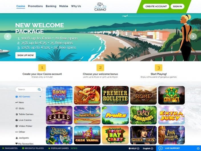The width and height of the screenshot is (201, 151).
Task: Open the English language dropdown
Action: 148,148
